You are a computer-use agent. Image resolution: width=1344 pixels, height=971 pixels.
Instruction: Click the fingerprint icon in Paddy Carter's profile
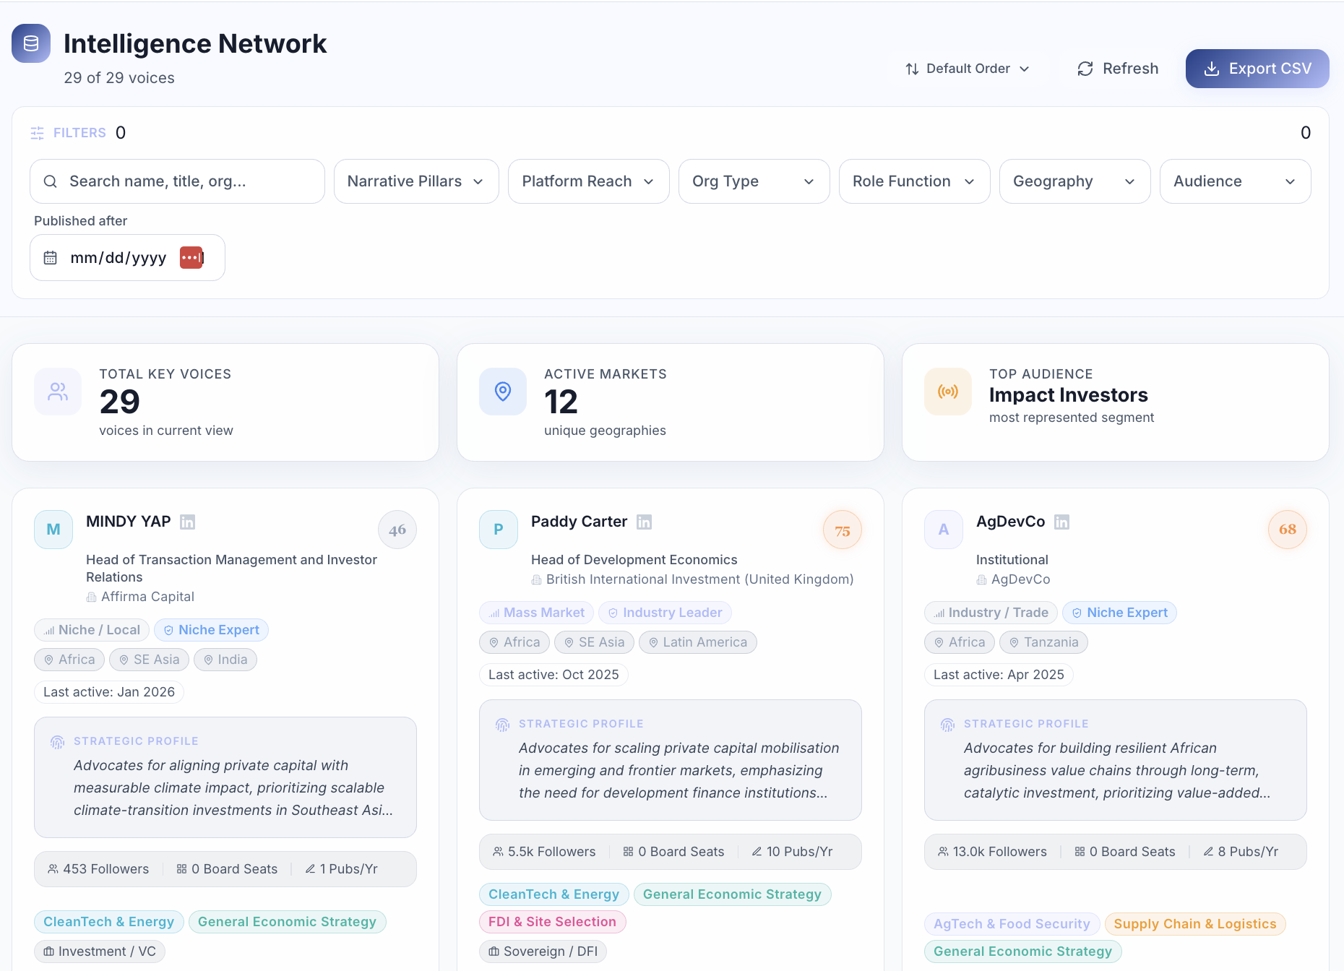(x=502, y=725)
